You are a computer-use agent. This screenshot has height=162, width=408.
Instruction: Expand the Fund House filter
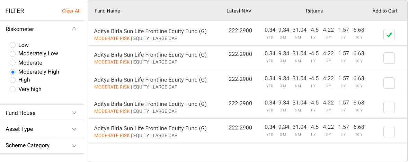[x=74, y=113]
